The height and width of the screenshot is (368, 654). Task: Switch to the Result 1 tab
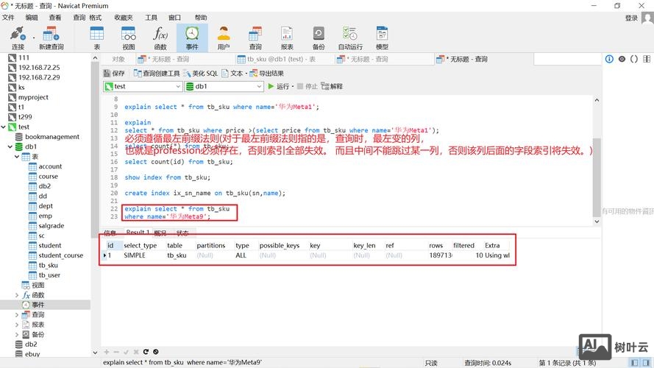coord(138,233)
